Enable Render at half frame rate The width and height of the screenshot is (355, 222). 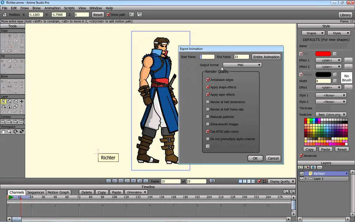(x=208, y=109)
